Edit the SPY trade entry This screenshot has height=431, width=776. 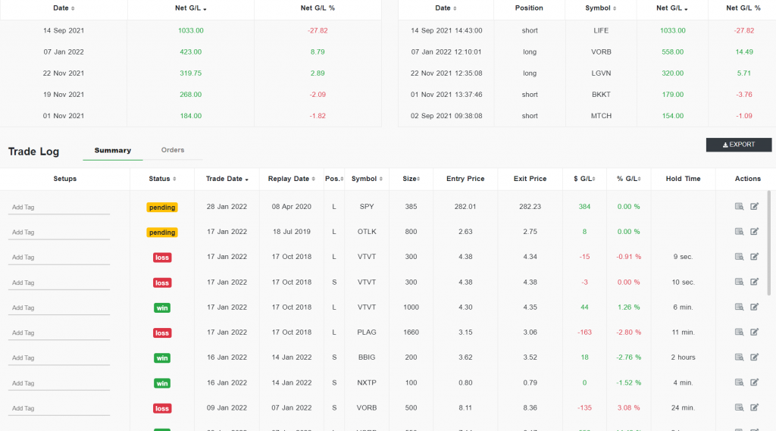coord(754,207)
